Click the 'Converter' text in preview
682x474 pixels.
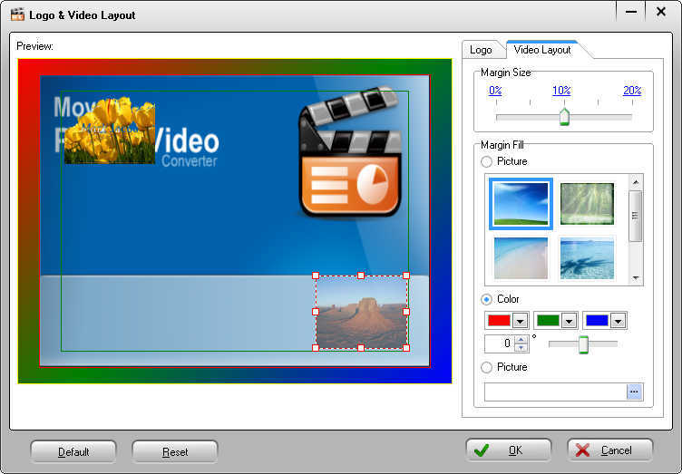190,161
